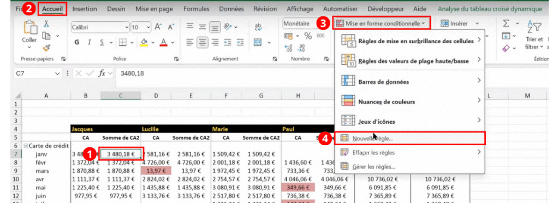
Task: Open Barres de données submenu
Action: pos(409,81)
